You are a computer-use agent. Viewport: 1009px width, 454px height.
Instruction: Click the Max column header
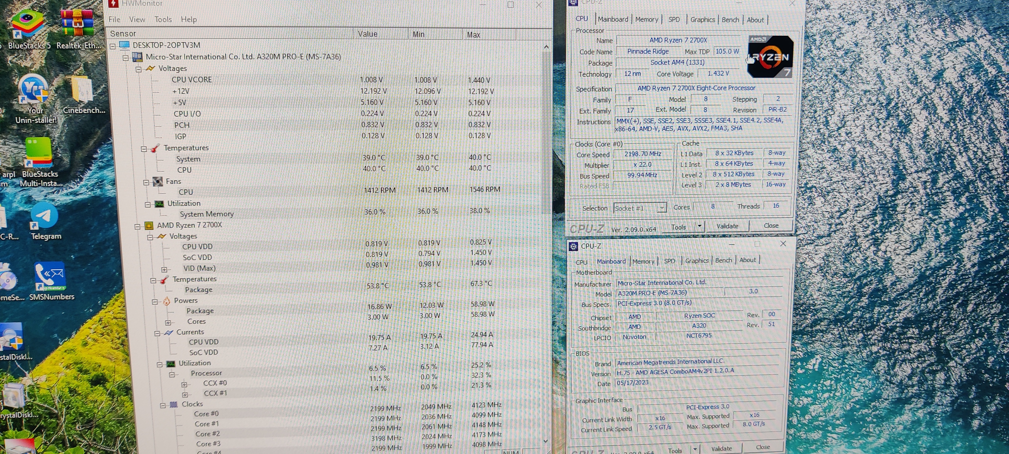point(488,35)
